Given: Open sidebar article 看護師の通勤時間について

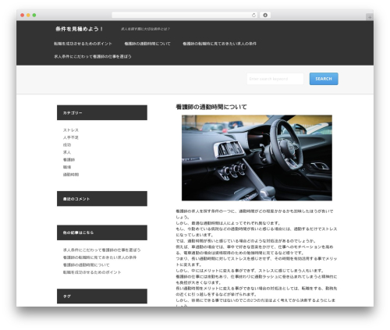Looking at the screenshot, I should pyautogui.click(x=87, y=265).
